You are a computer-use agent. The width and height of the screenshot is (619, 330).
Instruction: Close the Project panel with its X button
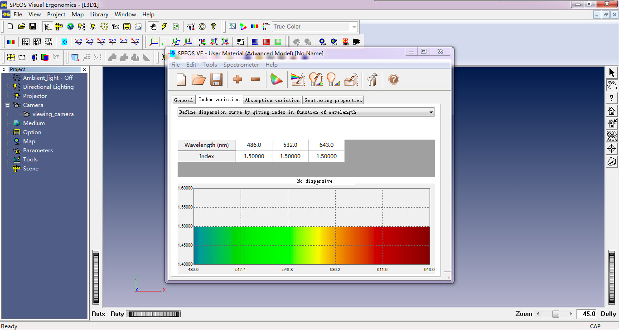[84, 69]
